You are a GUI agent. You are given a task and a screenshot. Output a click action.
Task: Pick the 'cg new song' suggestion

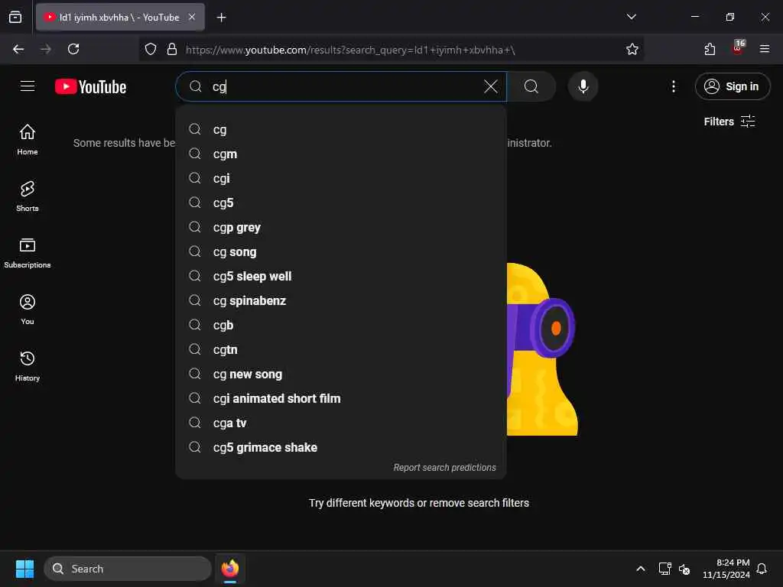(x=341, y=374)
